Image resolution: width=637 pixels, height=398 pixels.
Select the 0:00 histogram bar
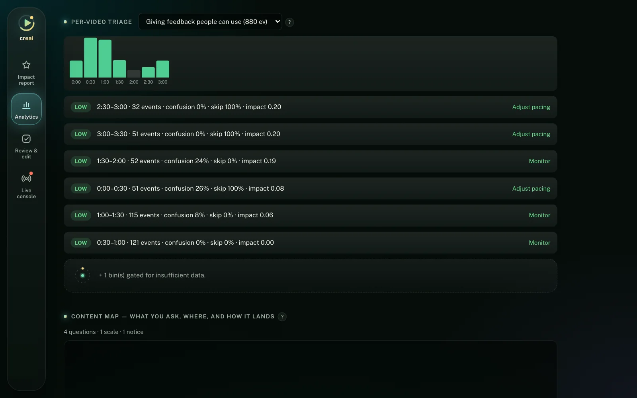(76, 69)
